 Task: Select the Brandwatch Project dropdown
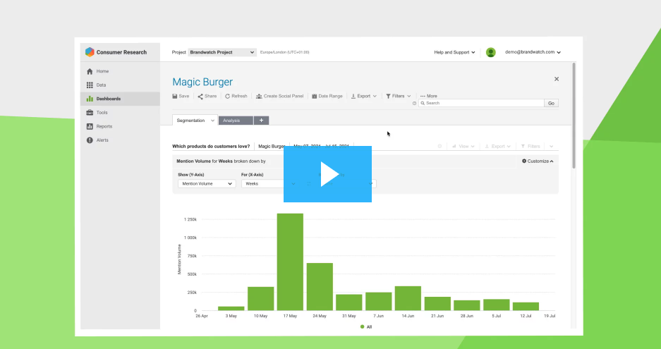222,52
